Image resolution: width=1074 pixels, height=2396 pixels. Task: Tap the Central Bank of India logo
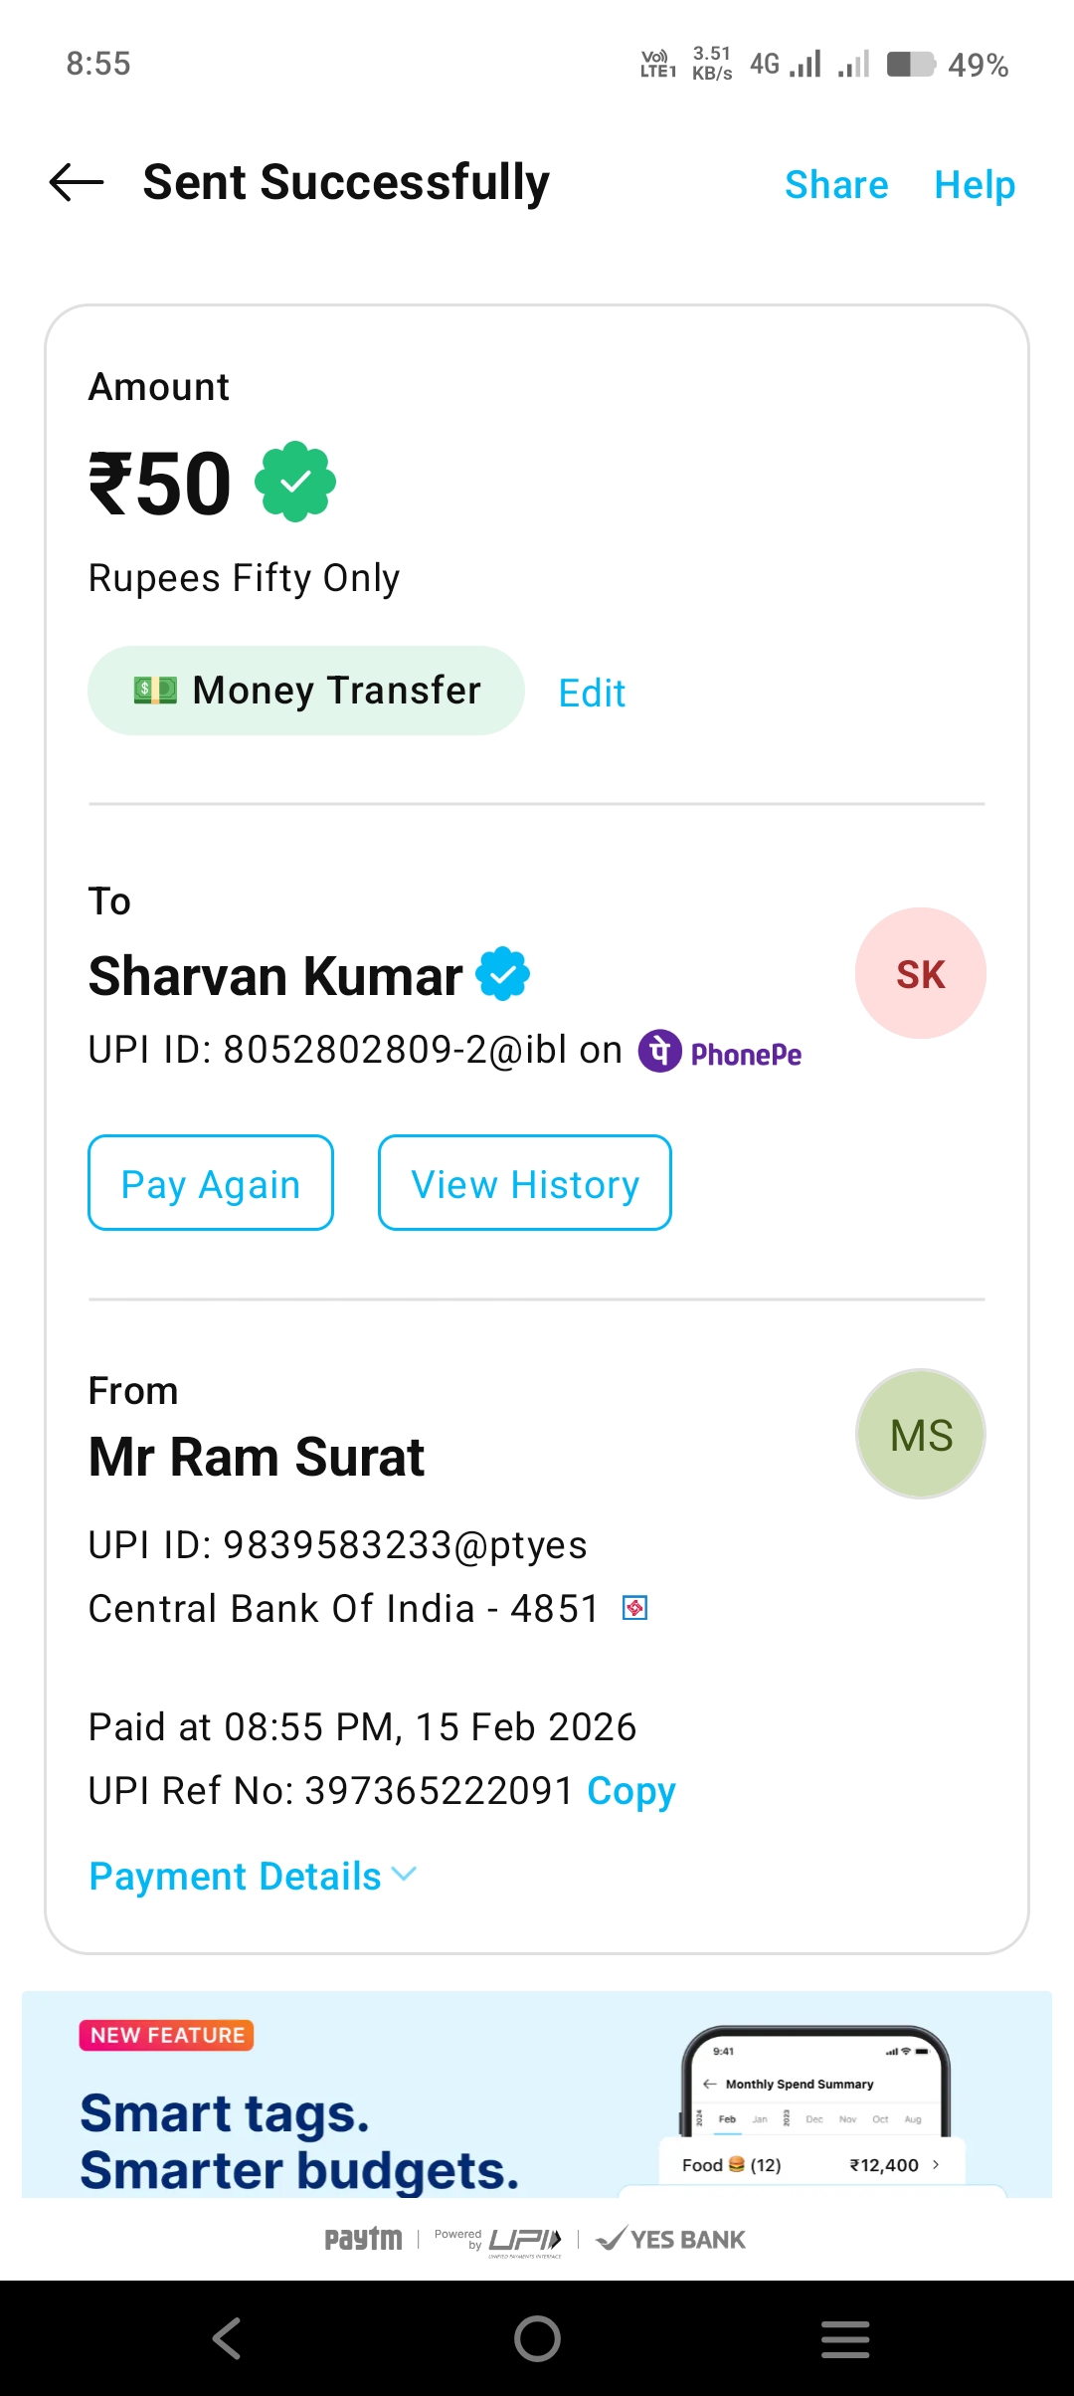coord(634,1608)
